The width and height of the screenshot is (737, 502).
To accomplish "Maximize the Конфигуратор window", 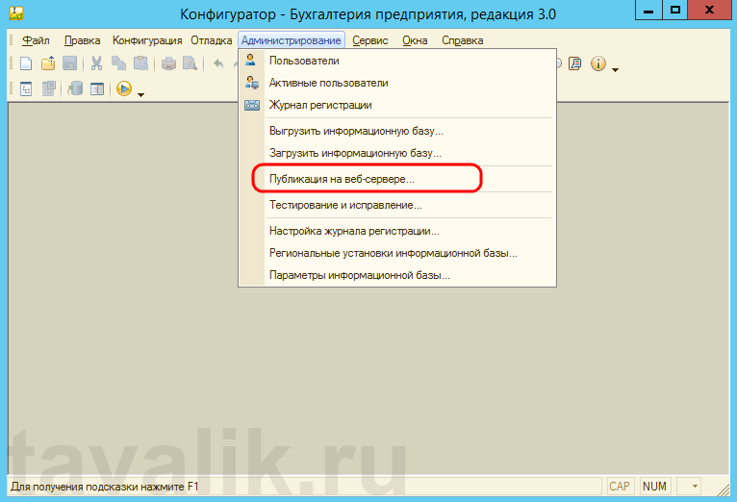I will tap(675, 10).
